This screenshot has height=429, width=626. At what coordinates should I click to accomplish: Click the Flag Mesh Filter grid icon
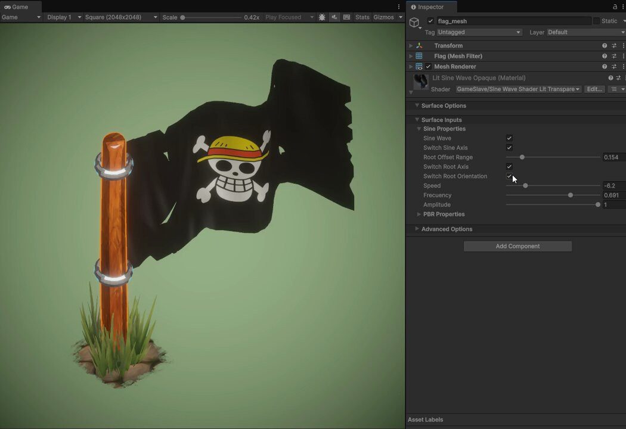[419, 56]
